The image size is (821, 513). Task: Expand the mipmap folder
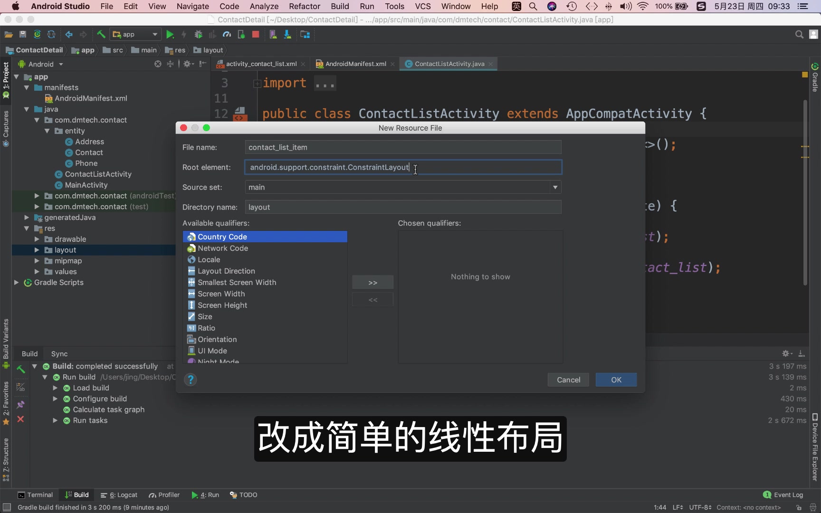click(37, 261)
